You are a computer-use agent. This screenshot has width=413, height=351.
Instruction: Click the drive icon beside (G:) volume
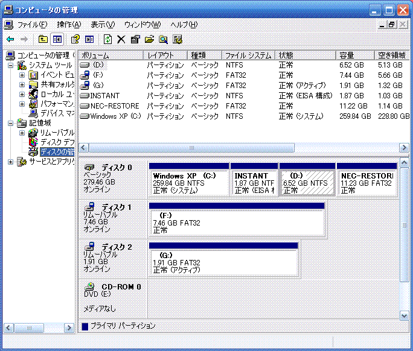point(85,85)
